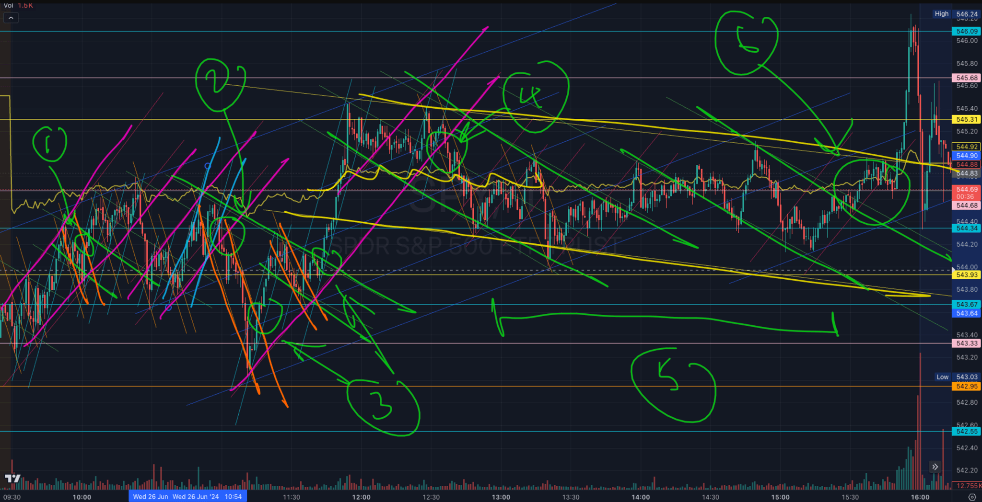Click the blue 543.64 price tag
982x502 pixels.
click(966, 313)
